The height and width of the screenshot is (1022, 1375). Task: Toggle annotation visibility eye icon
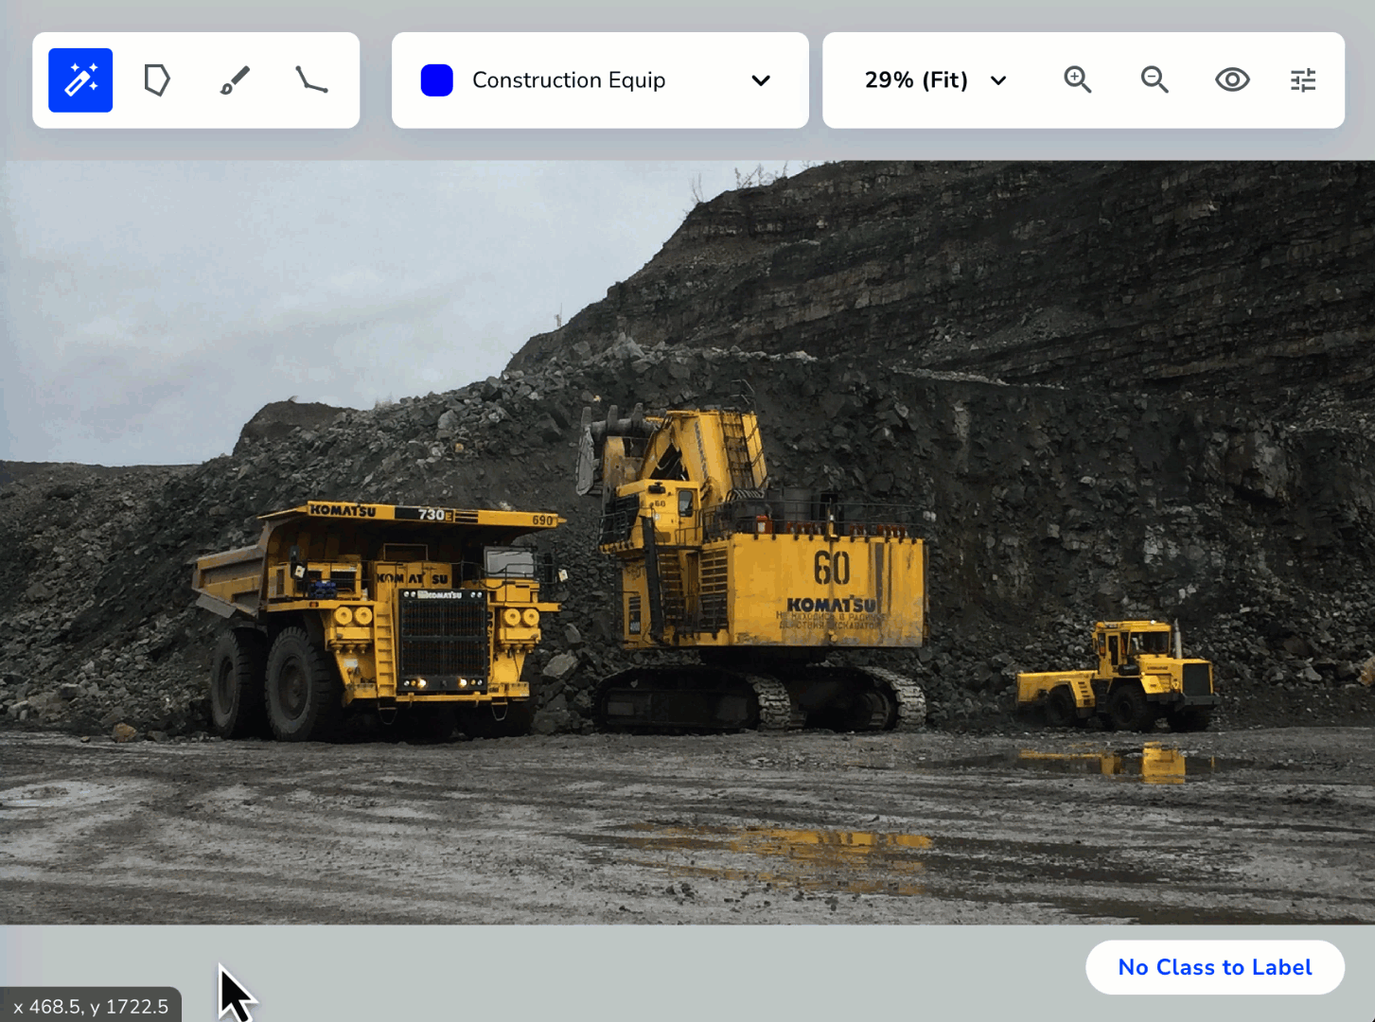[1232, 80]
